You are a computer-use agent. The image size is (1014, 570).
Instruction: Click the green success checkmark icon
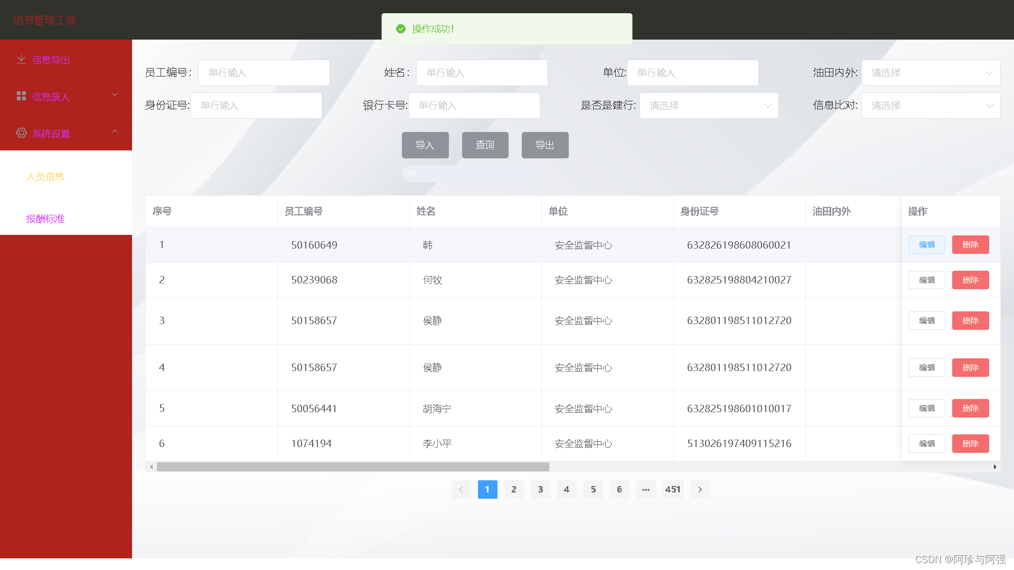pyautogui.click(x=401, y=28)
